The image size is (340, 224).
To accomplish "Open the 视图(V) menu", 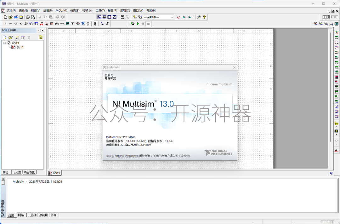I will click(x=36, y=10).
